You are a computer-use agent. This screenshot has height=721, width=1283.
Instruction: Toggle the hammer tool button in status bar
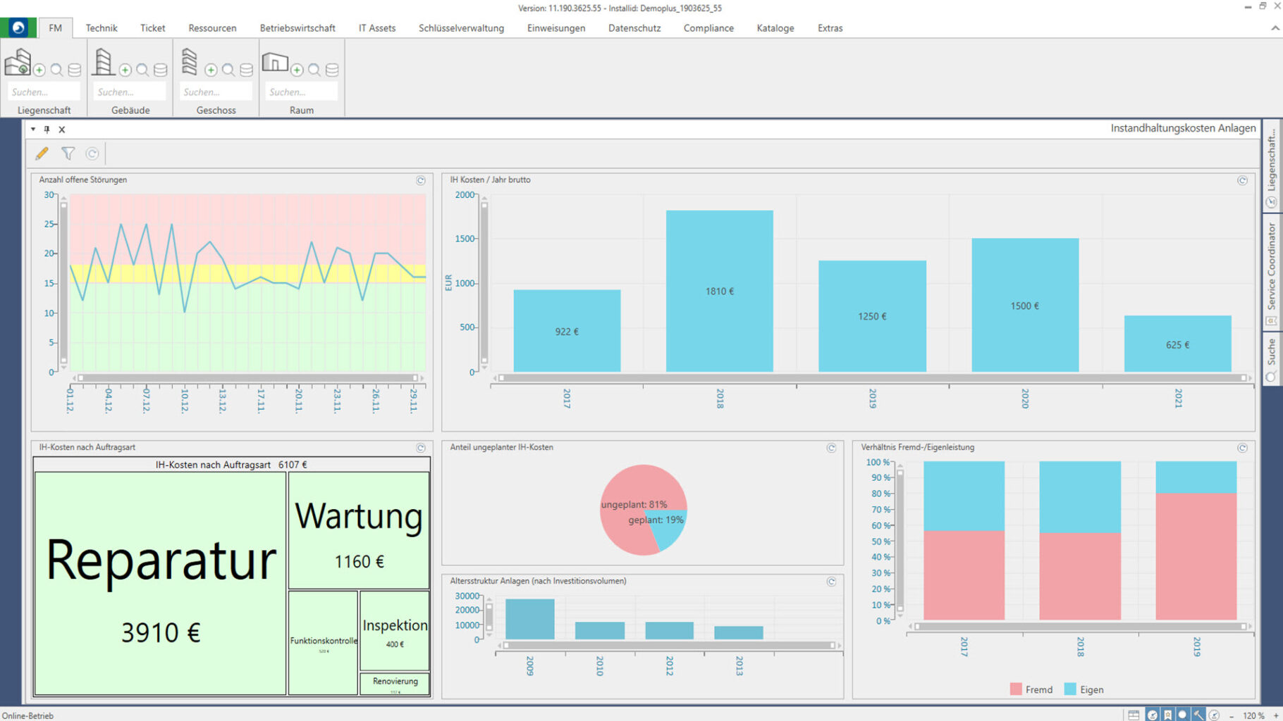(x=1198, y=715)
